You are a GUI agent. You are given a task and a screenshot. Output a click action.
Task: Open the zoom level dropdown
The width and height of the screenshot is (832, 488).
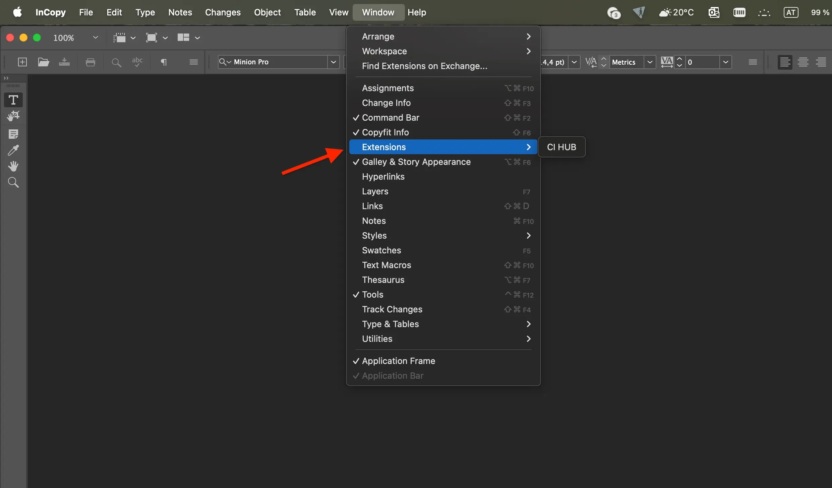[x=95, y=38]
